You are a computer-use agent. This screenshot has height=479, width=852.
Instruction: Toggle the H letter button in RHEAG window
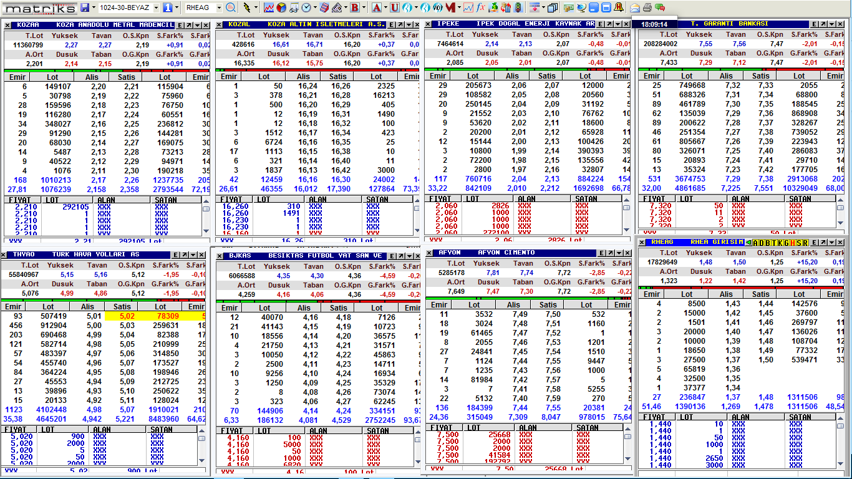pyautogui.click(x=792, y=243)
